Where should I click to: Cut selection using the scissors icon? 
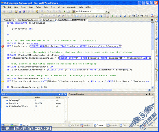click(x=29, y=12)
